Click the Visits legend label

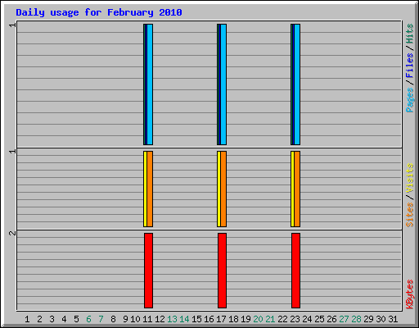[409, 179]
